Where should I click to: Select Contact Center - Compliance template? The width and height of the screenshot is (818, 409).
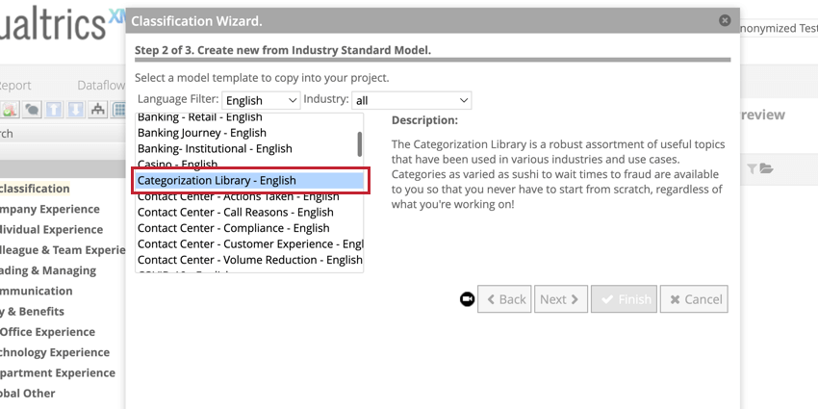pos(249,228)
